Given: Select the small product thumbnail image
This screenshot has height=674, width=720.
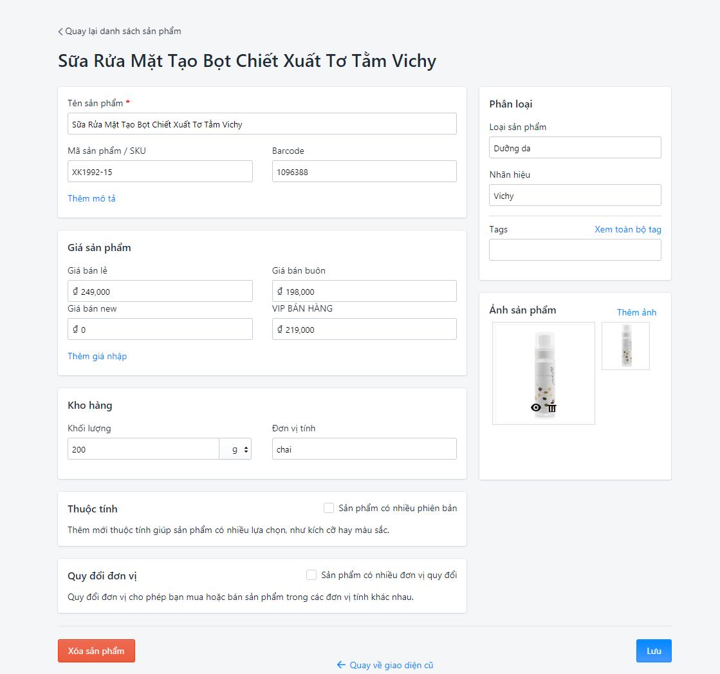Looking at the screenshot, I should [x=625, y=346].
